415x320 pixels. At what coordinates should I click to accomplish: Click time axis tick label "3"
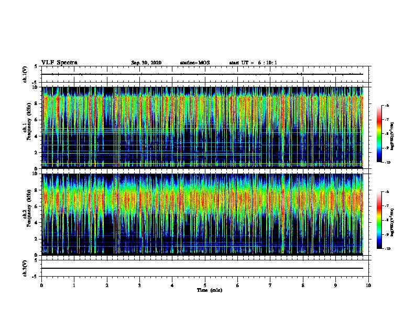pos(139,285)
